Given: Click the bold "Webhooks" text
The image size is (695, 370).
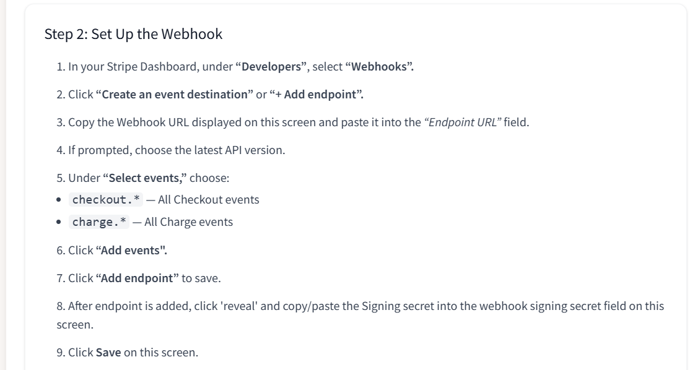Looking at the screenshot, I should tap(379, 67).
